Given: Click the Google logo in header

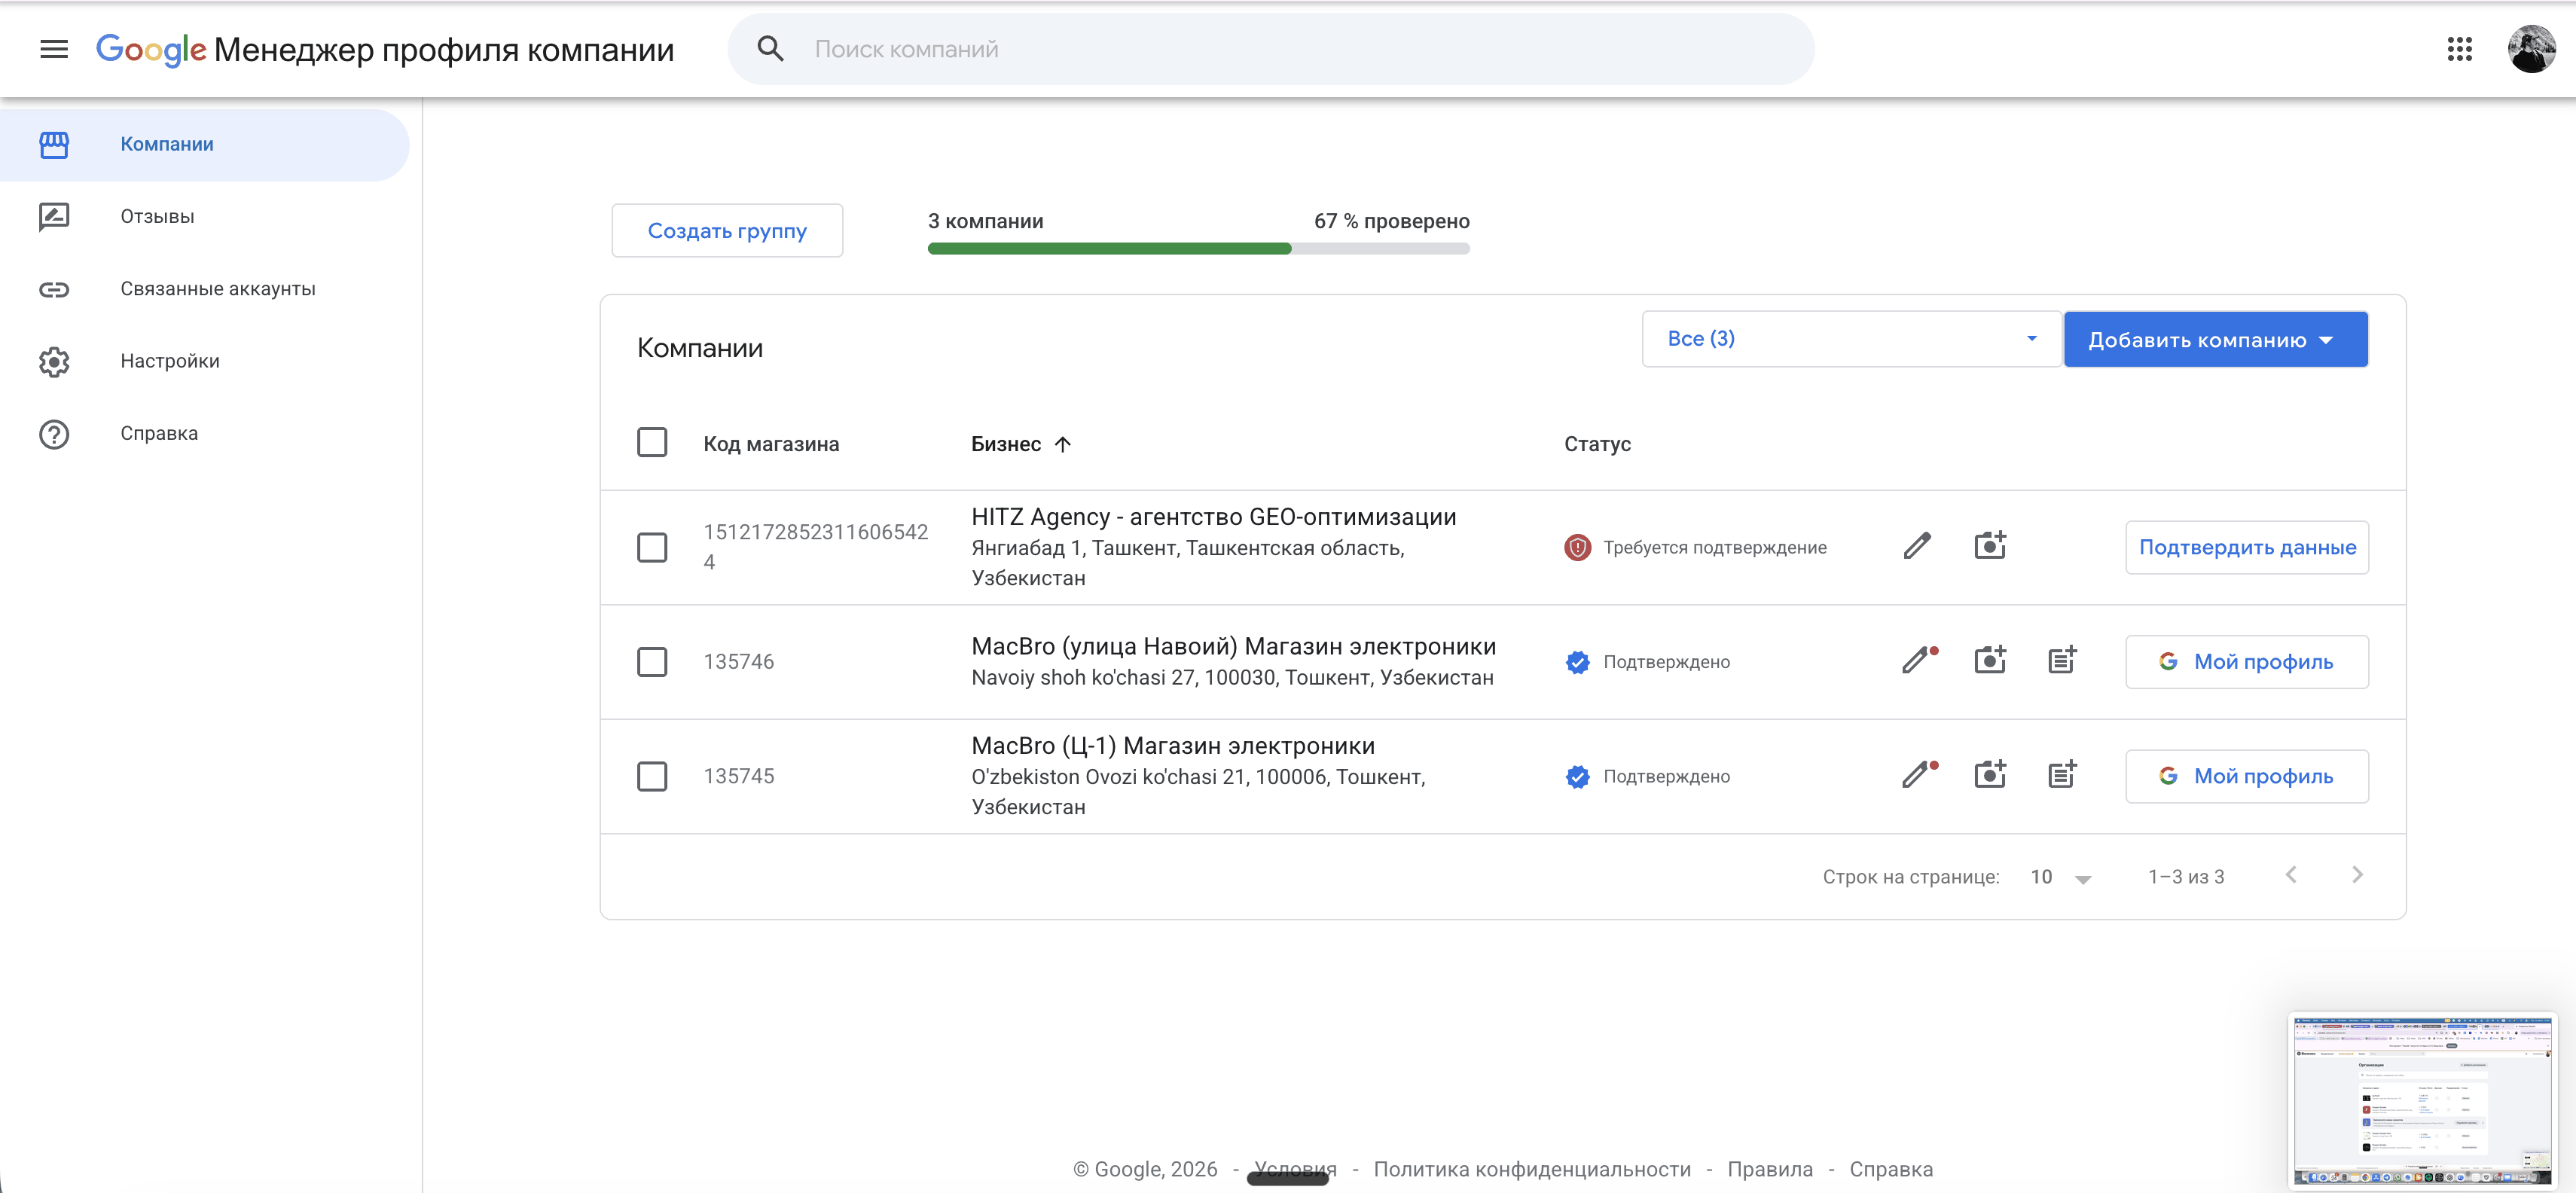Looking at the screenshot, I should 151,49.
